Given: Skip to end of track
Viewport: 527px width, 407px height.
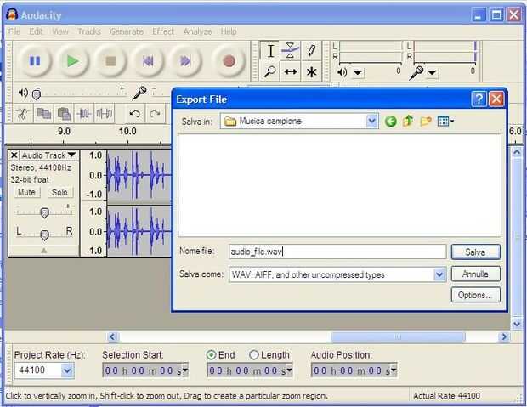Looking at the screenshot, I should click(x=185, y=61).
